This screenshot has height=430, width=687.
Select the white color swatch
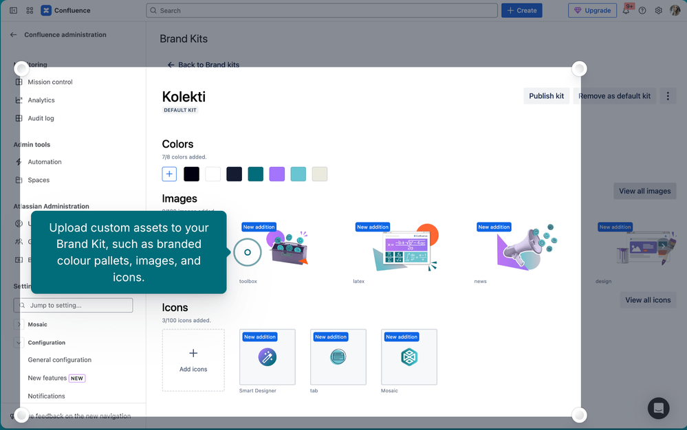click(x=213, y=174)
